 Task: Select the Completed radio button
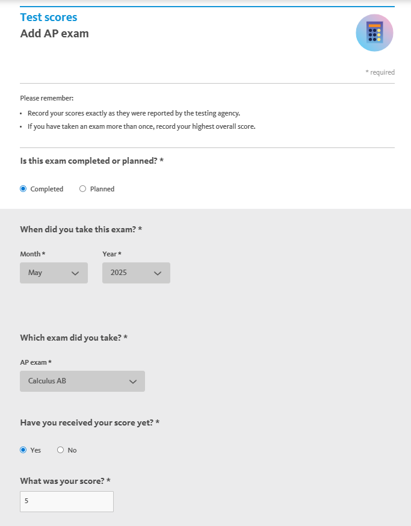pyautogui.click(x=23, y=189)
